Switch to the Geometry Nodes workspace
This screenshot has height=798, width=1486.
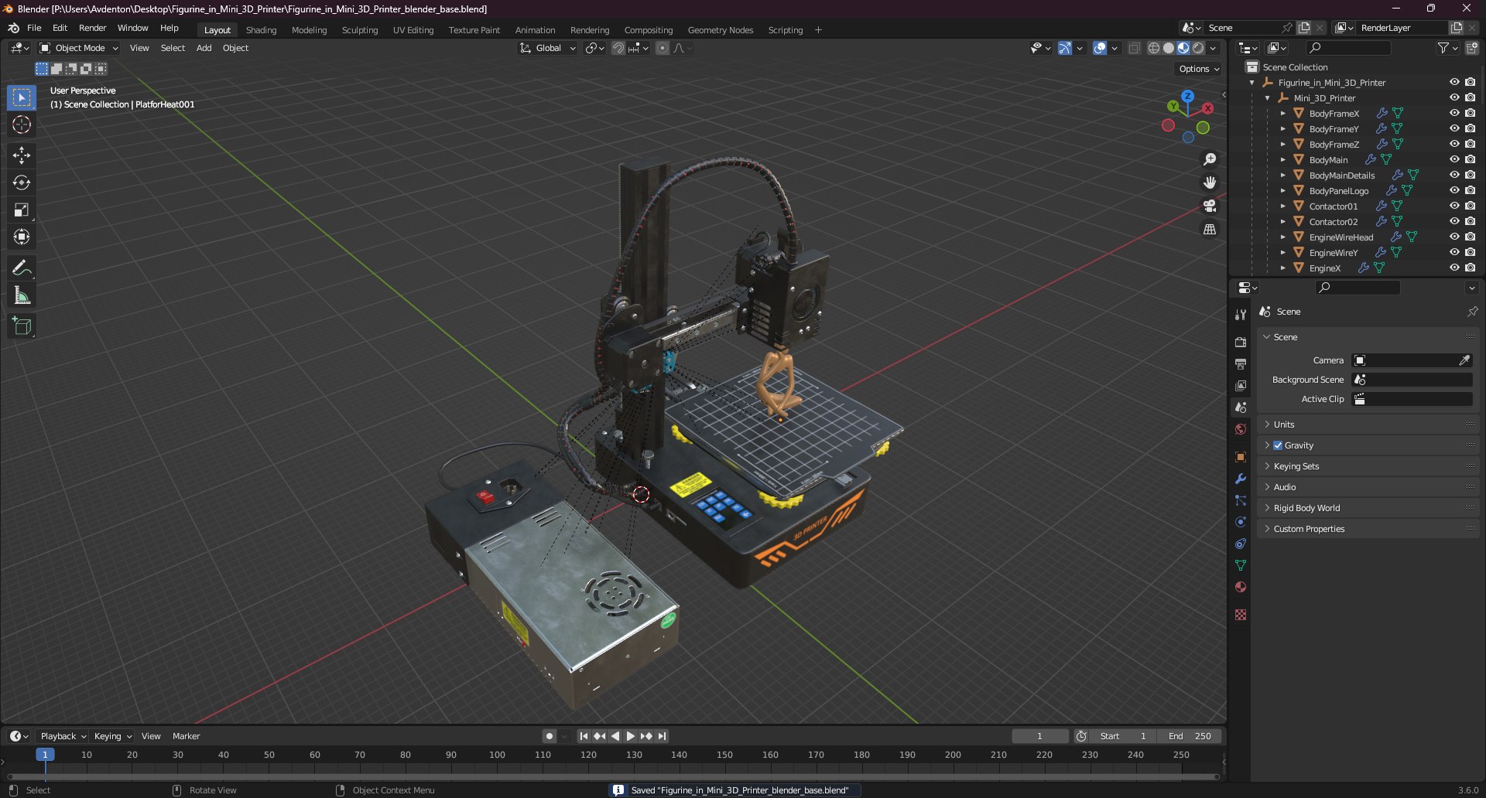click(720, 30)
